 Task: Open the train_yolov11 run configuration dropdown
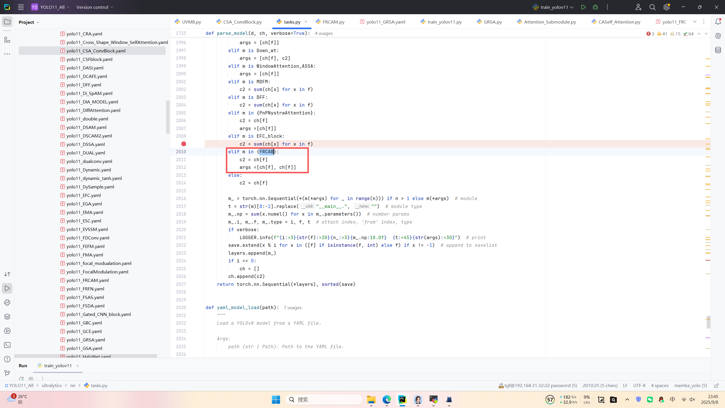(x=553, y=7)
